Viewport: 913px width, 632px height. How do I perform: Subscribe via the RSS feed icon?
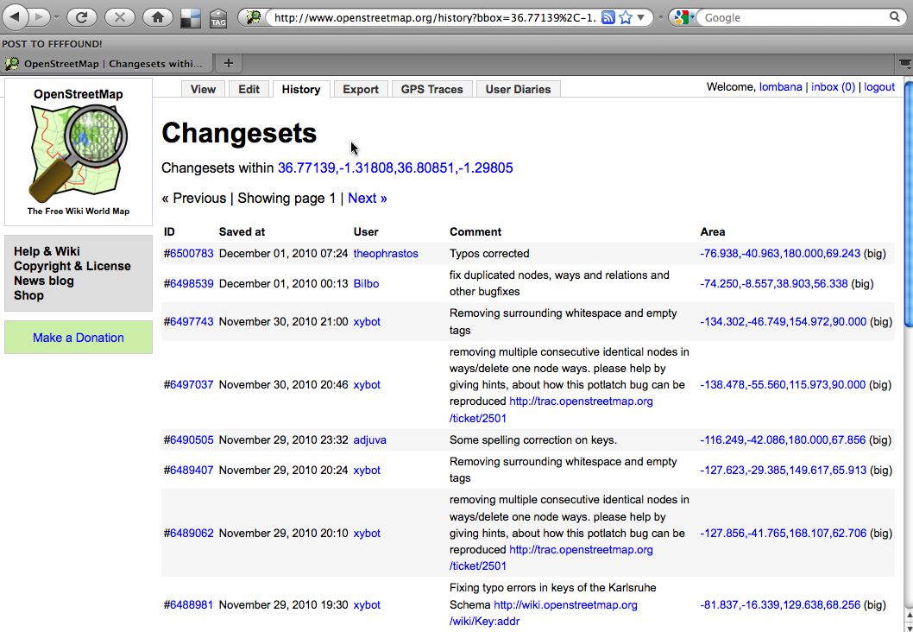[x=608, y=17]
